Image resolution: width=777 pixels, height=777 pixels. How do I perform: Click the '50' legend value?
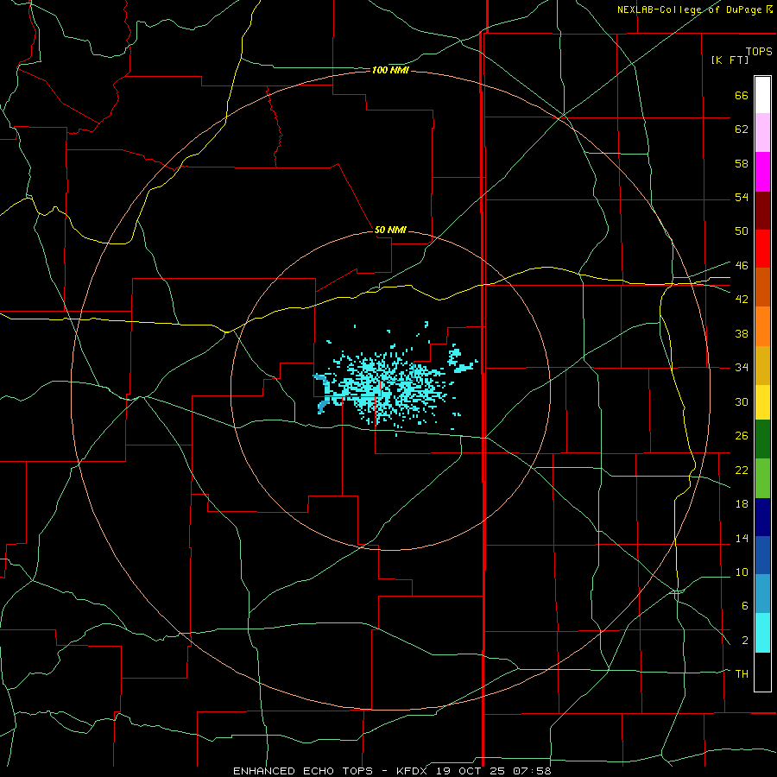tap(742, 231)
